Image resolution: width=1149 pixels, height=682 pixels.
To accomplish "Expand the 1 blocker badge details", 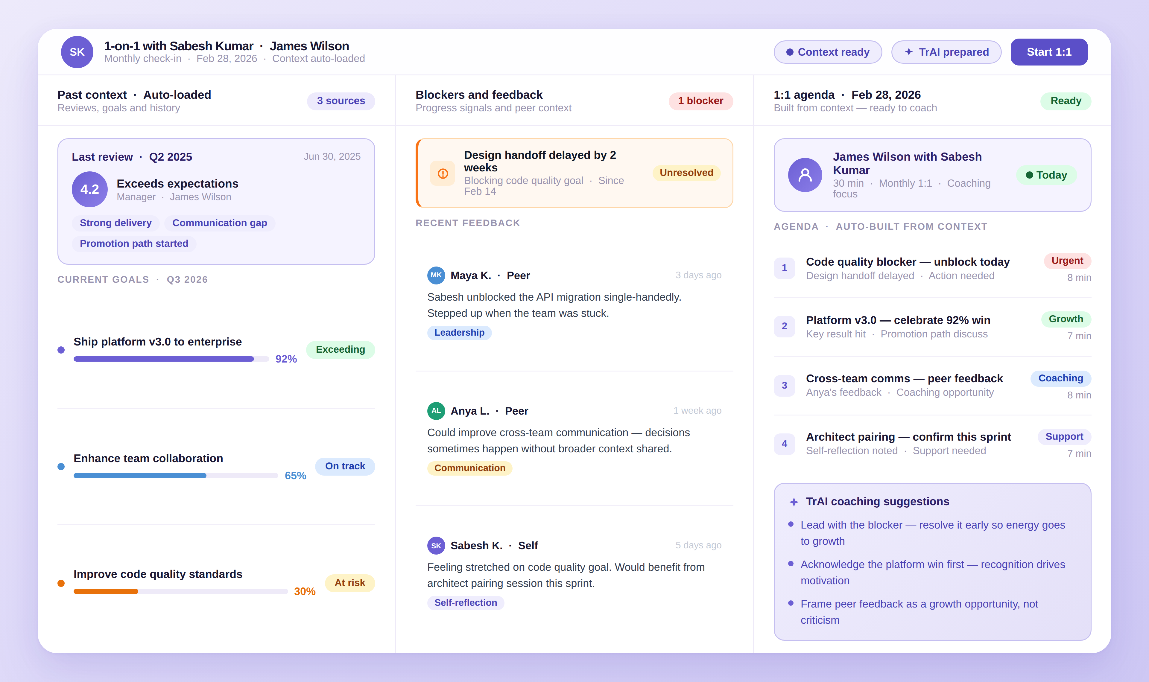I will click(x=700, y=101).
